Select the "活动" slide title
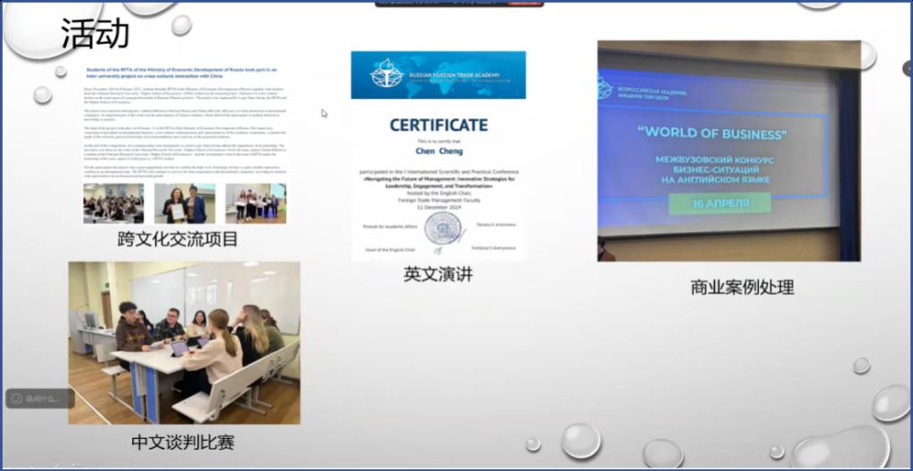 click(95, 33)
